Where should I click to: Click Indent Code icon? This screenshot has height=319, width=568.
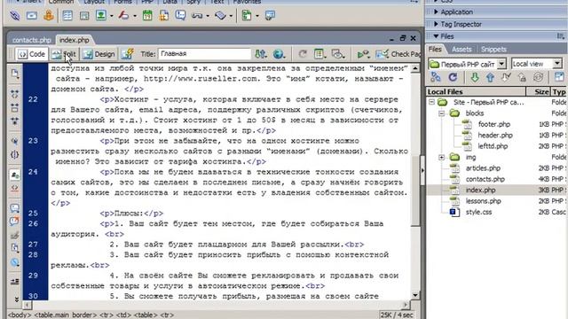15,281
